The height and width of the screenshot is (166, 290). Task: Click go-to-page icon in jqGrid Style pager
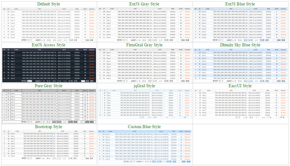tap(185, 117)
